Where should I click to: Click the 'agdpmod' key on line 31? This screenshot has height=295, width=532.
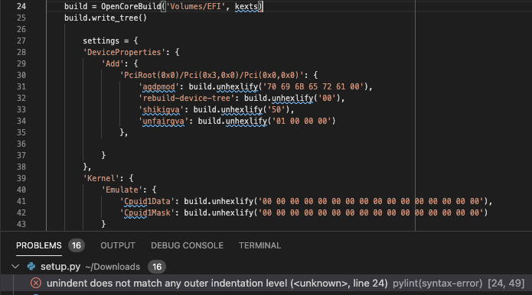[158, 86]
